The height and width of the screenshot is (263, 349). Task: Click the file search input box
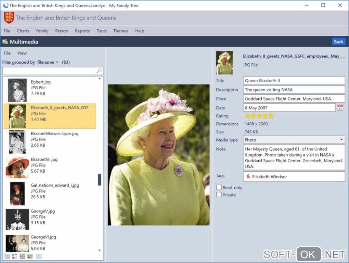coord(53,71)
